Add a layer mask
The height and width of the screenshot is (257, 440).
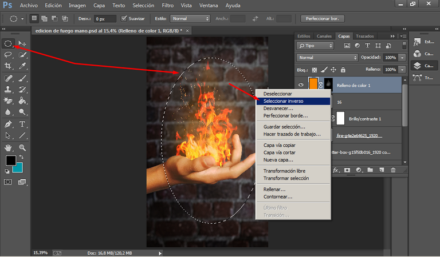click(347, 170)
